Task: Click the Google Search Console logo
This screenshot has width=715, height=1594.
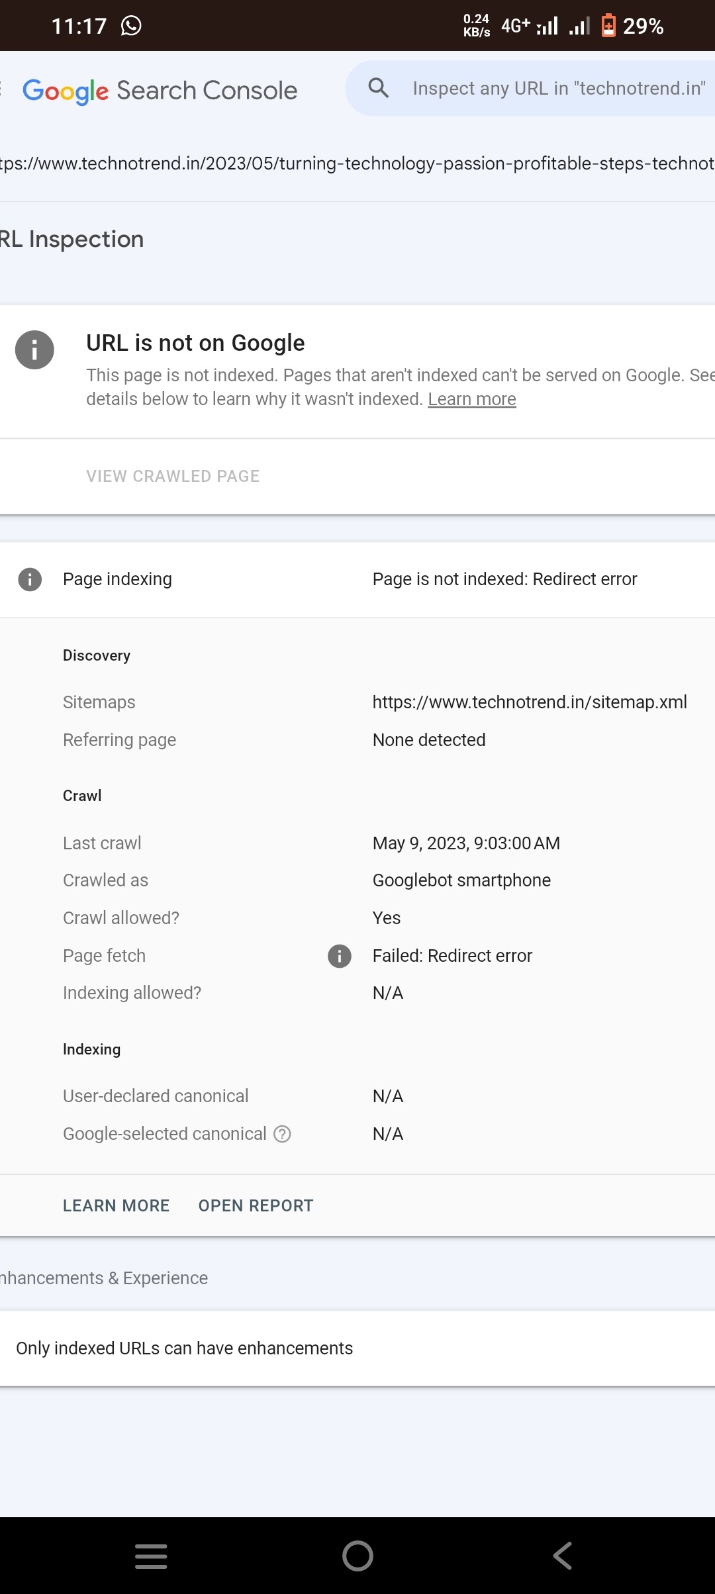Action: 160,91
